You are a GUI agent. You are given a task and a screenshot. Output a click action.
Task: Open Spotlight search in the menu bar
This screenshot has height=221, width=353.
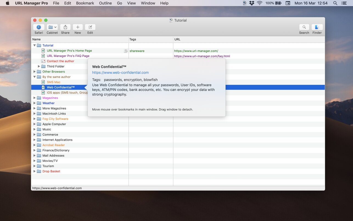pyautogui.click(x=335, y=3)
